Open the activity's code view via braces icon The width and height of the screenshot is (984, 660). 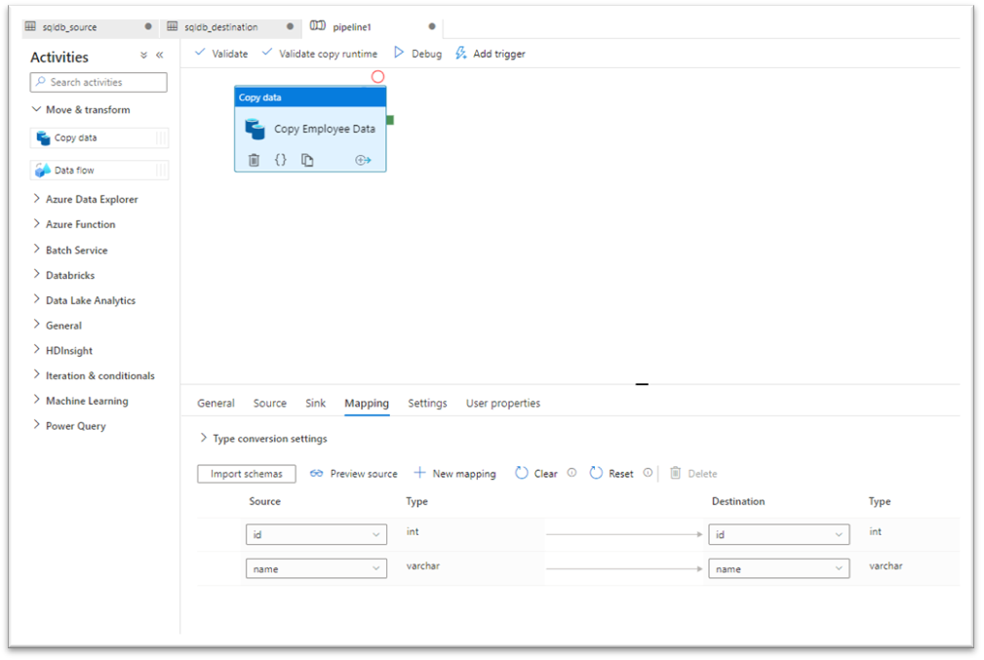(280, 160)
